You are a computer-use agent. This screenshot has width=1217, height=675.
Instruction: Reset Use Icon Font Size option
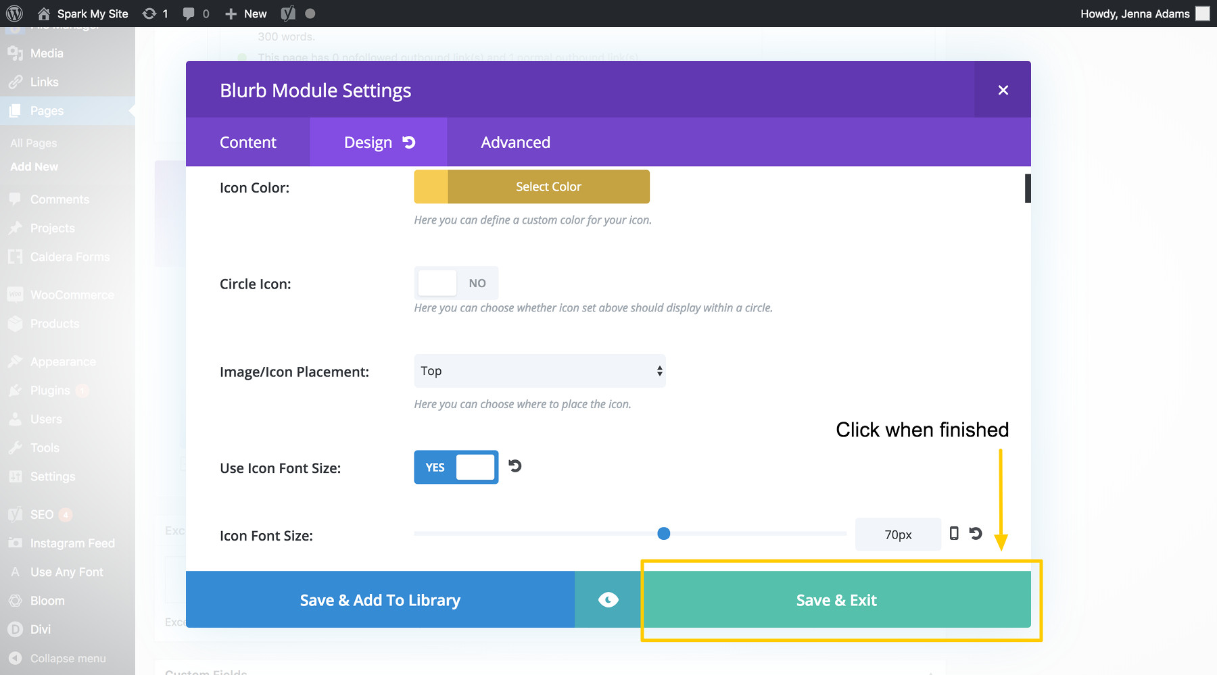click(x=515, y=466)
